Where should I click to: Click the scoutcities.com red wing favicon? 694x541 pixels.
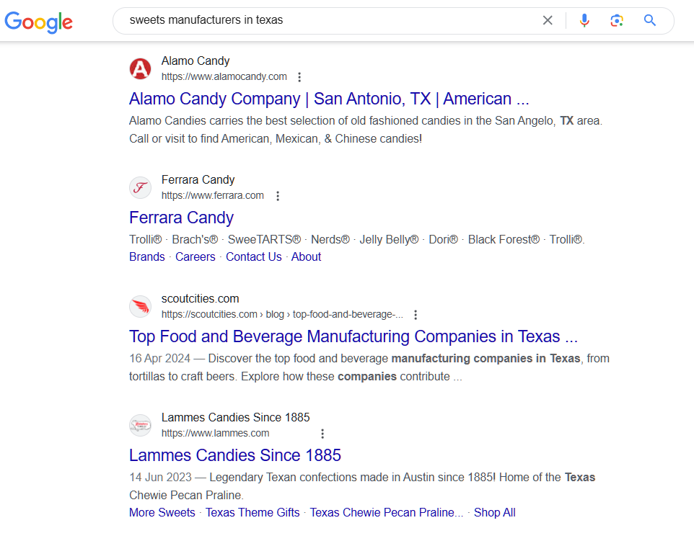pos(140,306)
